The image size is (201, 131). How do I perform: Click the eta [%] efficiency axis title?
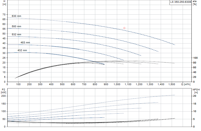point(194,3)
